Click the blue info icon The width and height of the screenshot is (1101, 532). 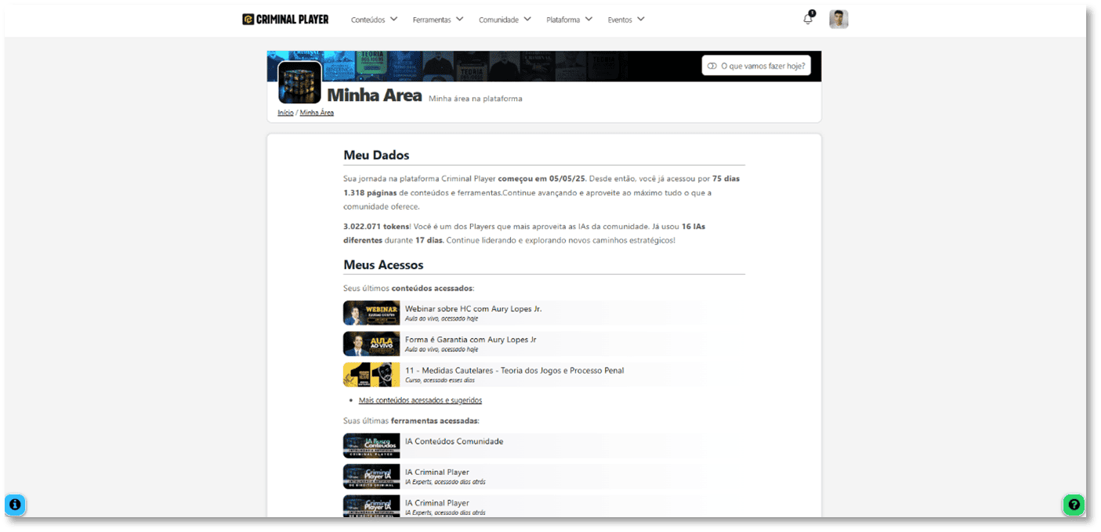[15, 505]
